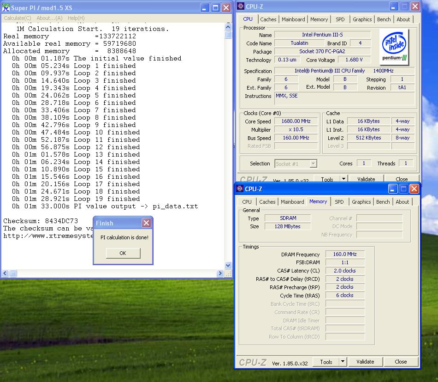
Task: Click Validate in upper CPU-Z window
Action: (366, 179)
